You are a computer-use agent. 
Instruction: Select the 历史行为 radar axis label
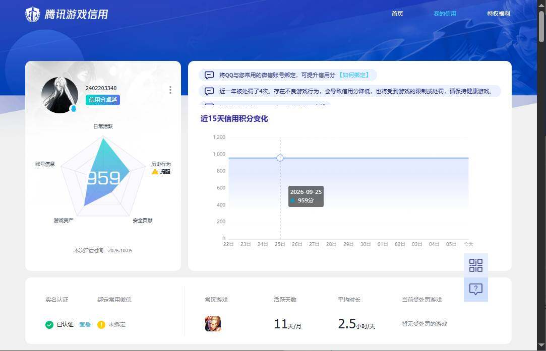161,164
